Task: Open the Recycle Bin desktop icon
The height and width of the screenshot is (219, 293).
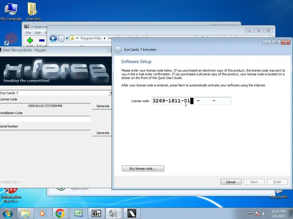Action: click(x=279, y=194)
